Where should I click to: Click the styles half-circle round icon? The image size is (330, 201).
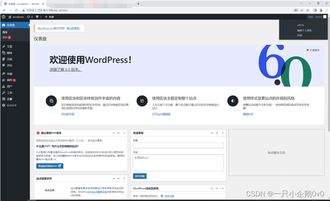tap(233, 101)
